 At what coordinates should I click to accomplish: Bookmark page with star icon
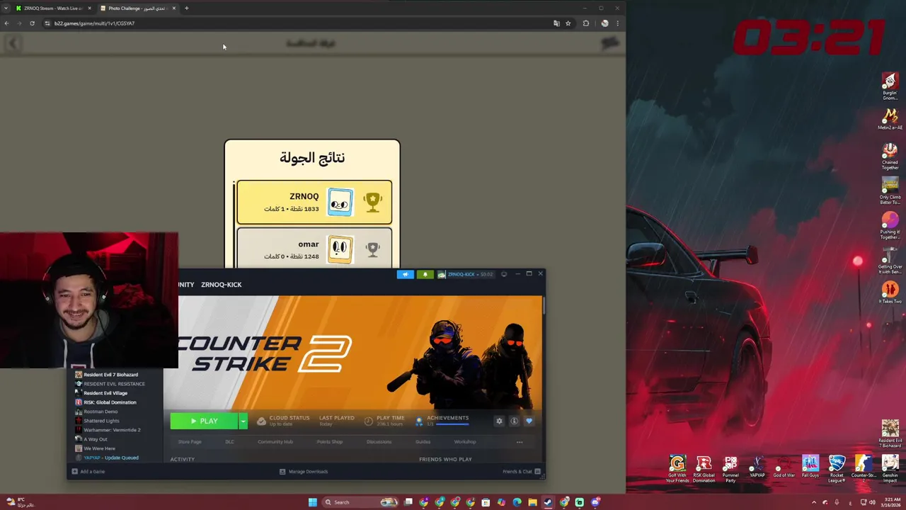pos(568,23)
